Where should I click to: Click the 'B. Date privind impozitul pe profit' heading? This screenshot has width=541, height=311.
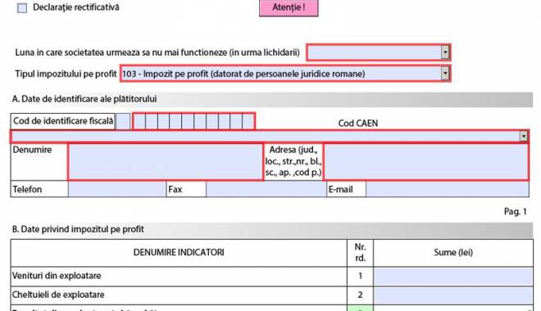[x=78, y=229]
